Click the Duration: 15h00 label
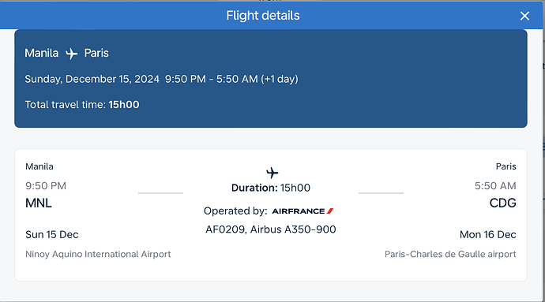Screen dimensions: 545x302 pyautogui.click(x=271, y=188)
